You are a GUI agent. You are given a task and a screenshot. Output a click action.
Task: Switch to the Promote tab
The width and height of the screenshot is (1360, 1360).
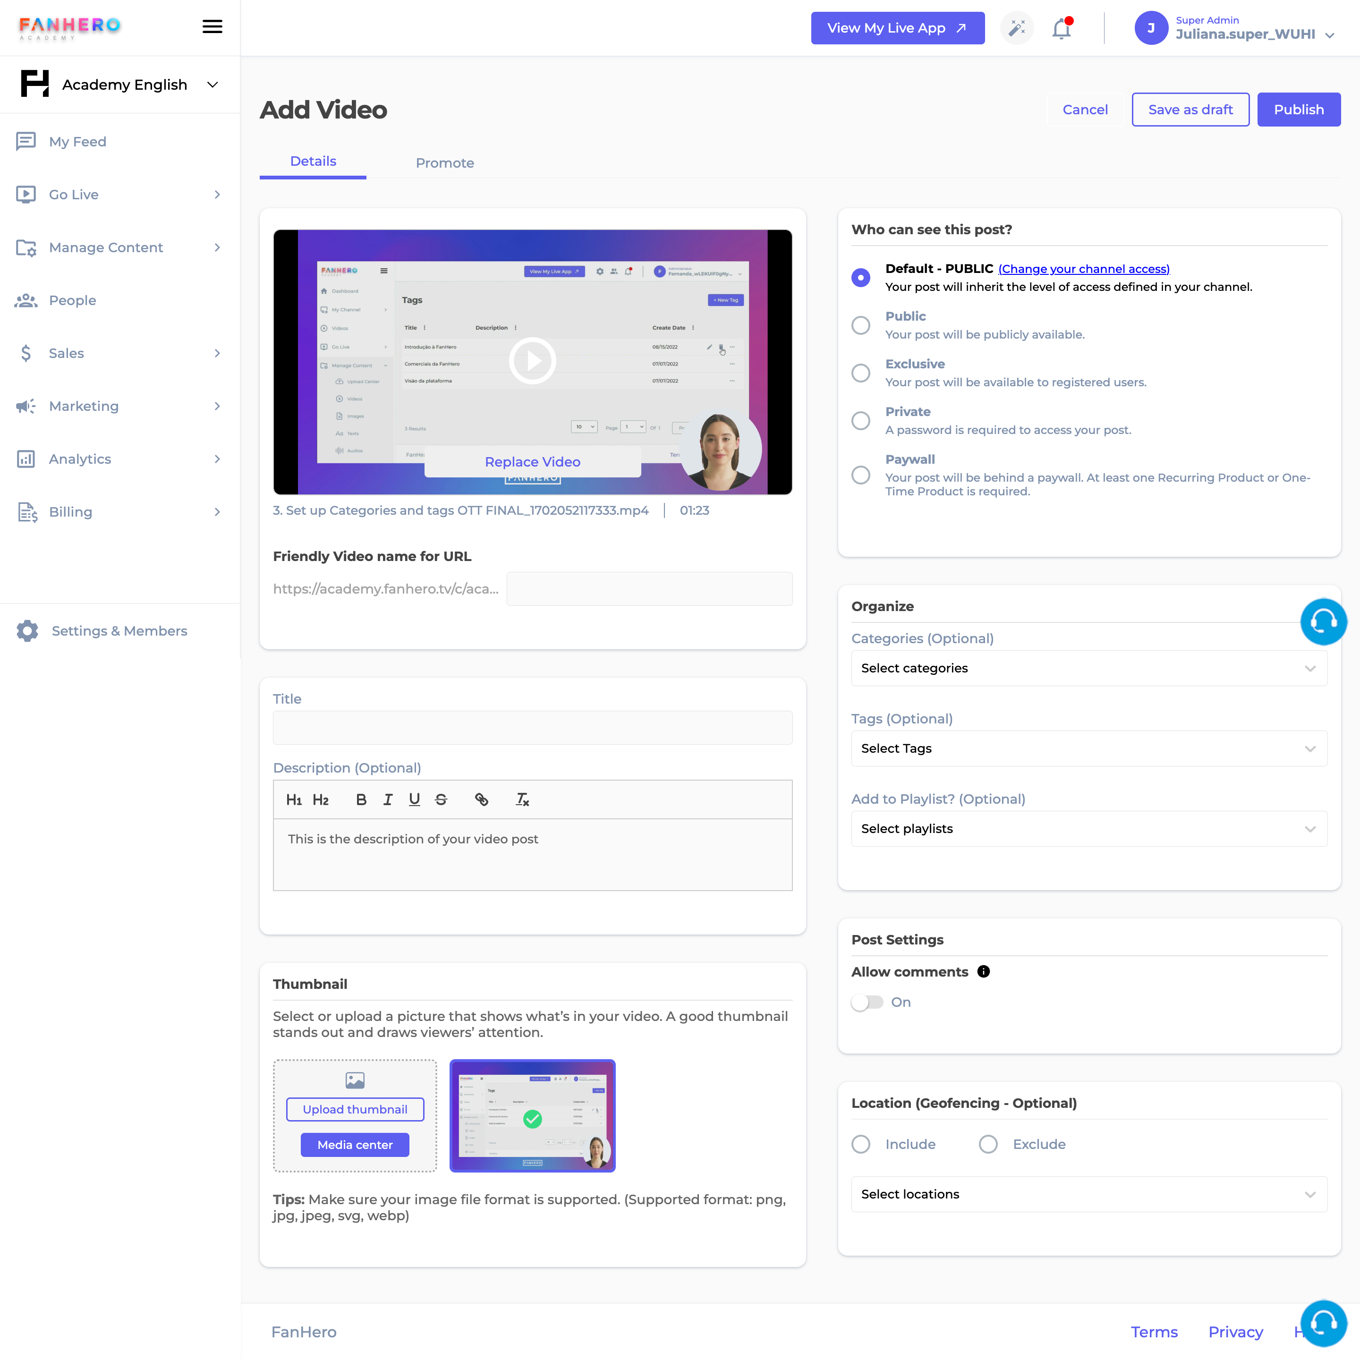coord(445,162)
